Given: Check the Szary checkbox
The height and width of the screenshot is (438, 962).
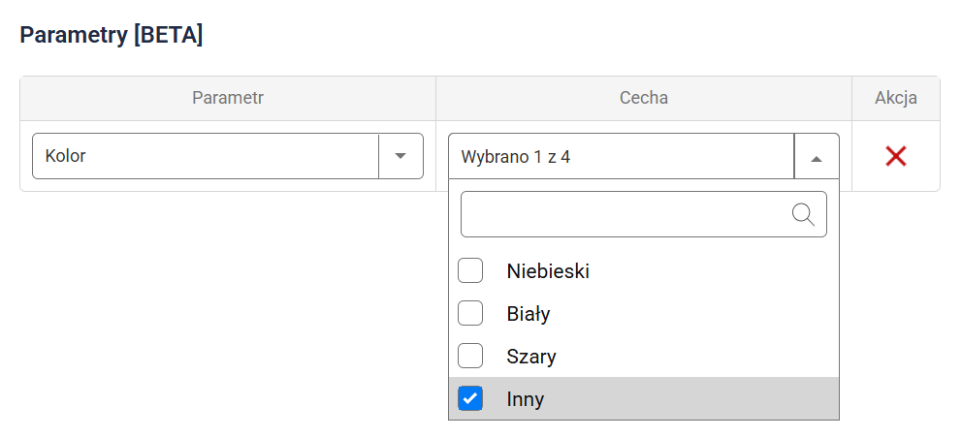Looking at the screenshot, I should point(470,357).
